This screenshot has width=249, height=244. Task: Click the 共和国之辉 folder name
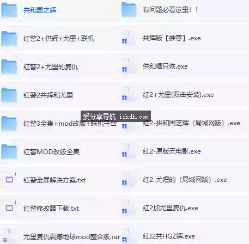[x=40, y=10]
